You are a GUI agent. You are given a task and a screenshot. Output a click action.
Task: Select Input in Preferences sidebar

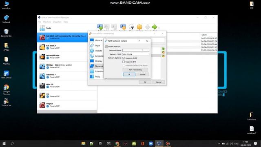(96, 45)
